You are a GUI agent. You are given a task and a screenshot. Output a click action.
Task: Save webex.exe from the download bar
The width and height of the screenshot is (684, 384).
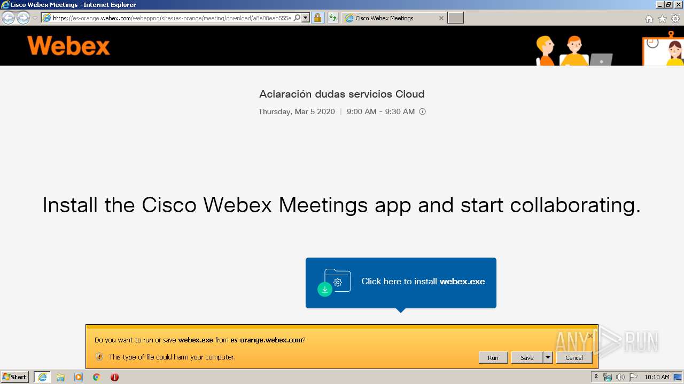[x=527, y=358]
